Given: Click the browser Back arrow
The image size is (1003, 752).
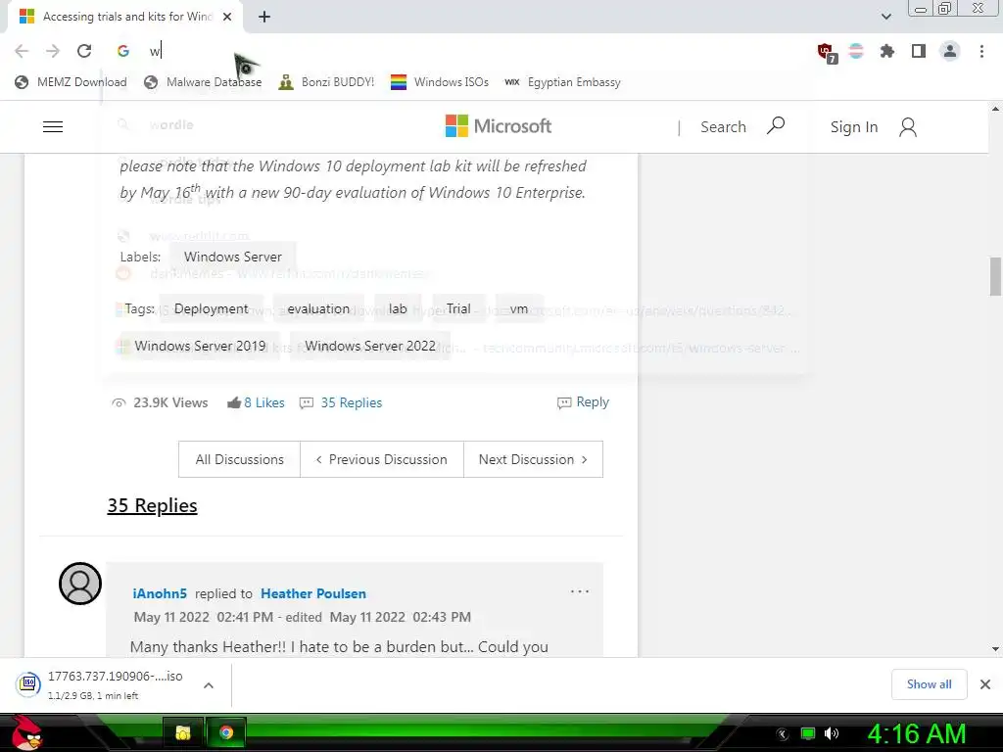Looking at the screenshot, I should tap(22, 51).
